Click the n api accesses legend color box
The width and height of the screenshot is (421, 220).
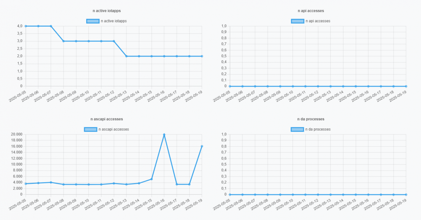point(298,21)
